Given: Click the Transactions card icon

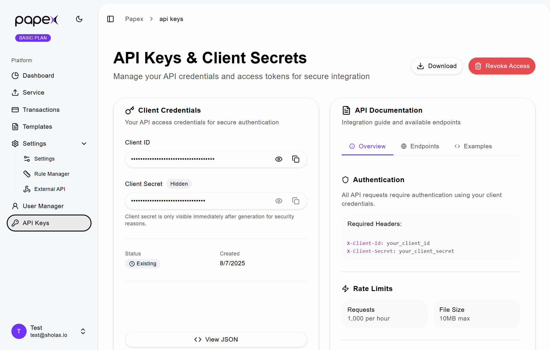Looking at the screenshot, I should (15, 110).
